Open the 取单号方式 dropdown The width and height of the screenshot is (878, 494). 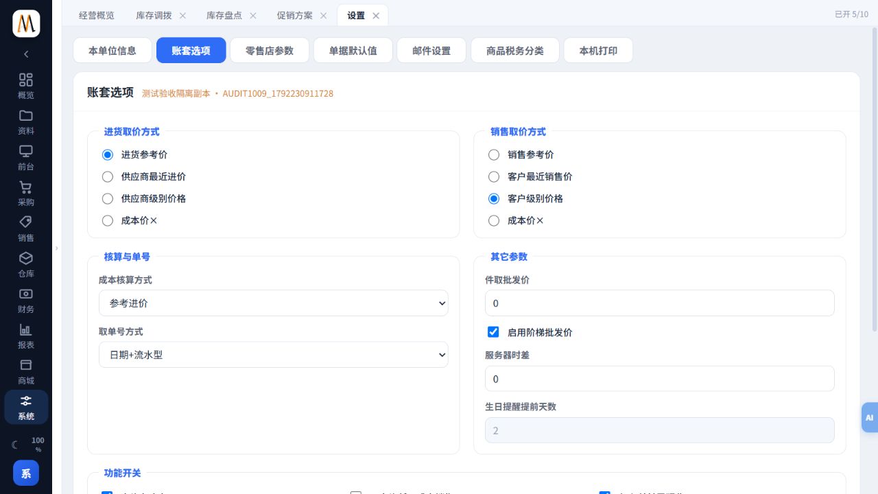[274, 355]
